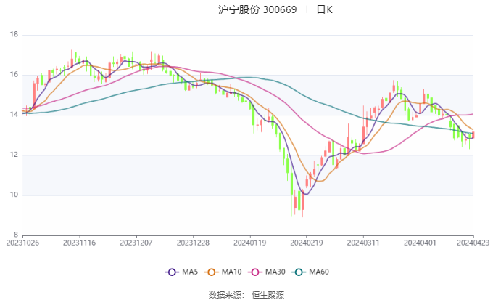Hide the MA60 line via its label

click(319, 272)
